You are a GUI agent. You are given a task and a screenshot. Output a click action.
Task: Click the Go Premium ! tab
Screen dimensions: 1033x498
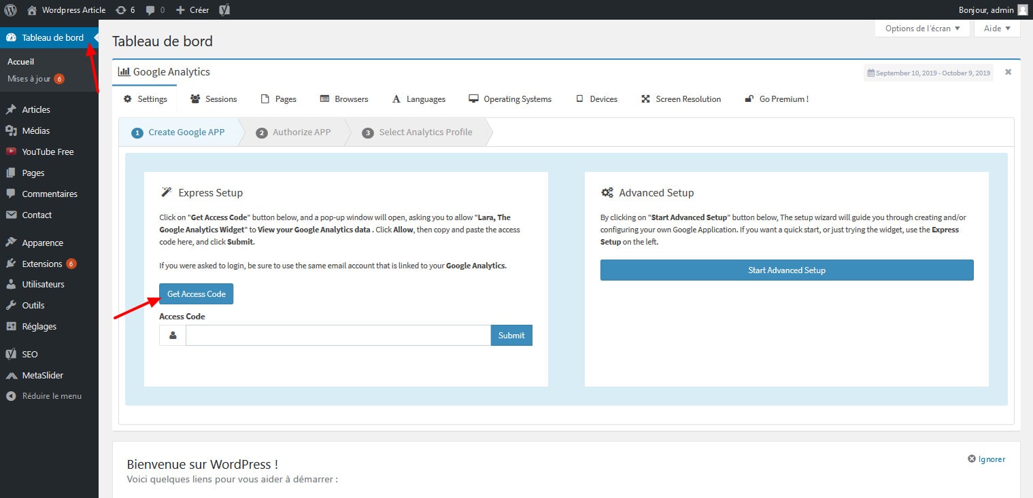coord(777,99)
